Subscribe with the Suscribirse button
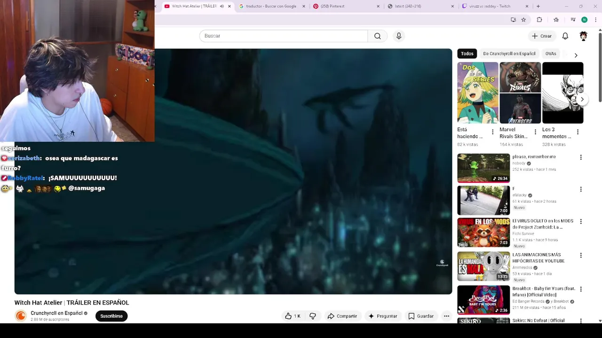 tap(111, 316)
